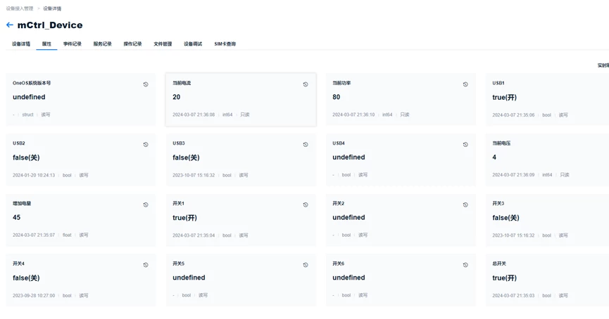
Task: Open history for 增加电量 property
Action: (x=146, y=205)
